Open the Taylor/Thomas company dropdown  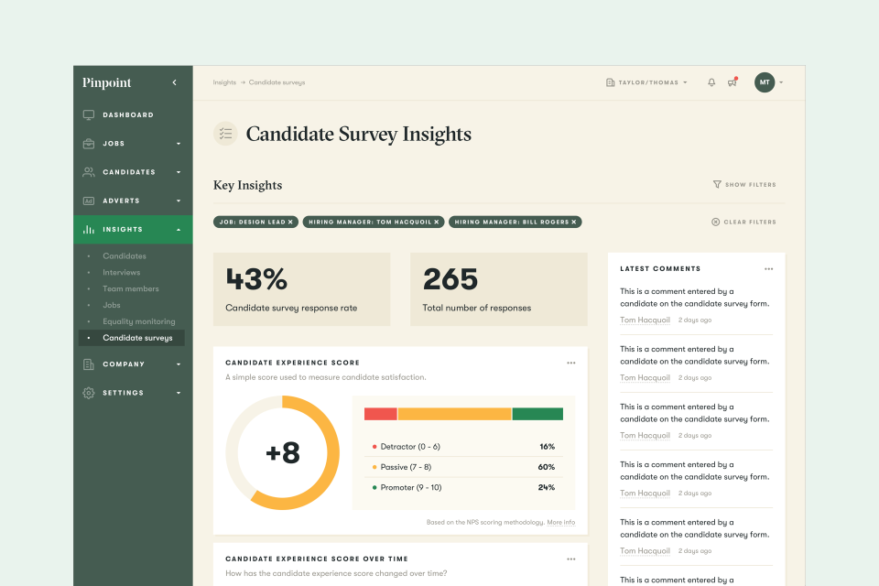pos(646,82)
